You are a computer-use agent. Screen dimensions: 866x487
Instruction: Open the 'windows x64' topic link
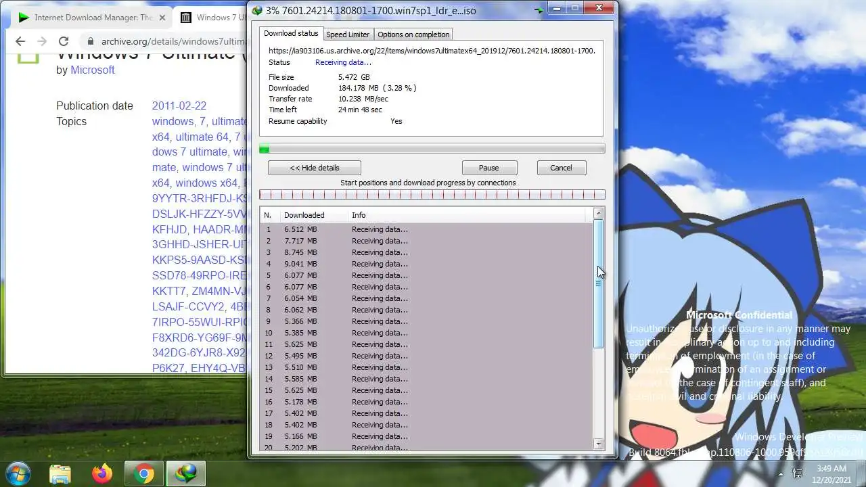point(206,183)
